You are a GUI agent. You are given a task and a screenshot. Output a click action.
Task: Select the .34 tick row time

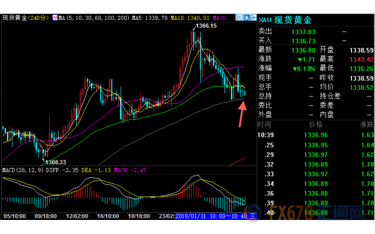click(269, 184)
